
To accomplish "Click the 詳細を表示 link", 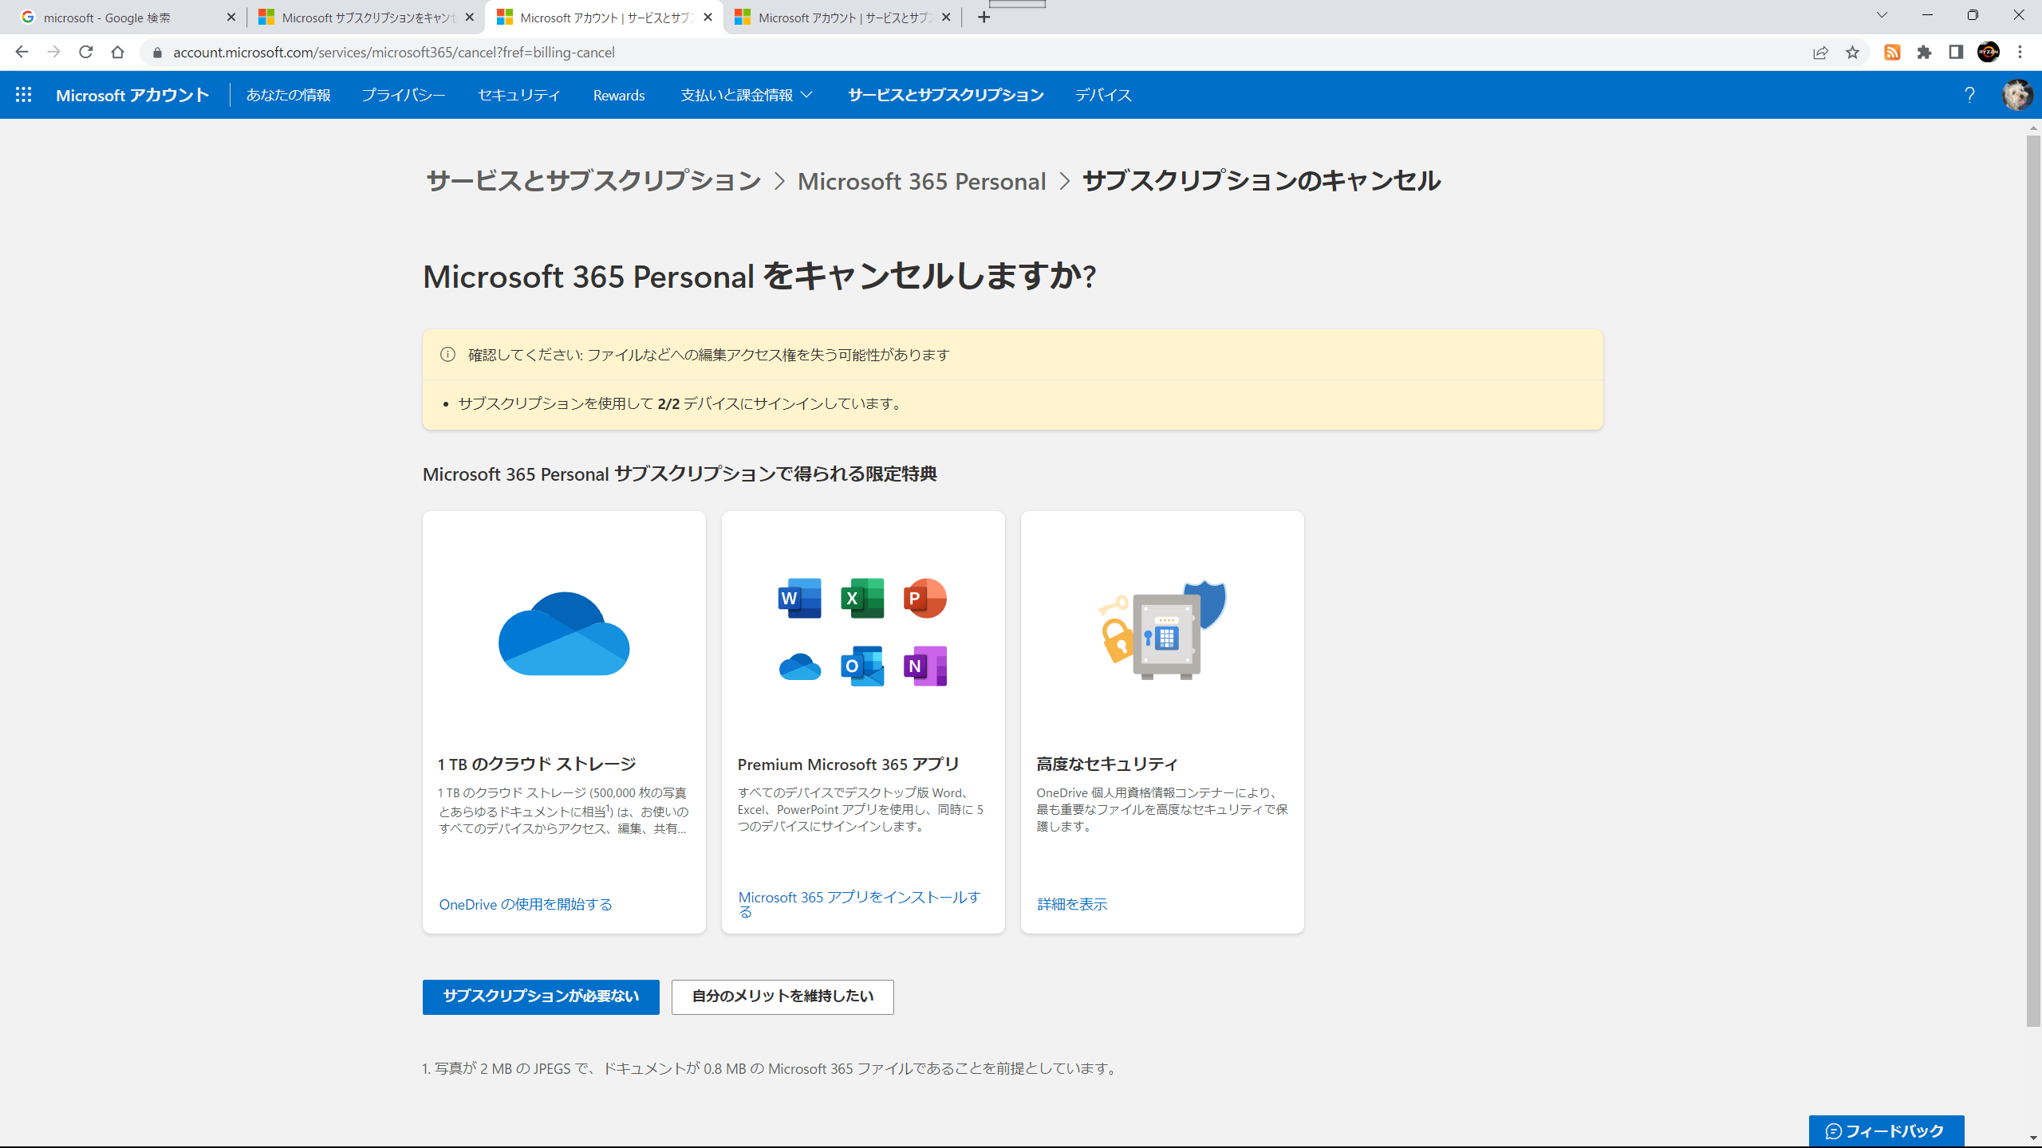I will coord(1072,904).
